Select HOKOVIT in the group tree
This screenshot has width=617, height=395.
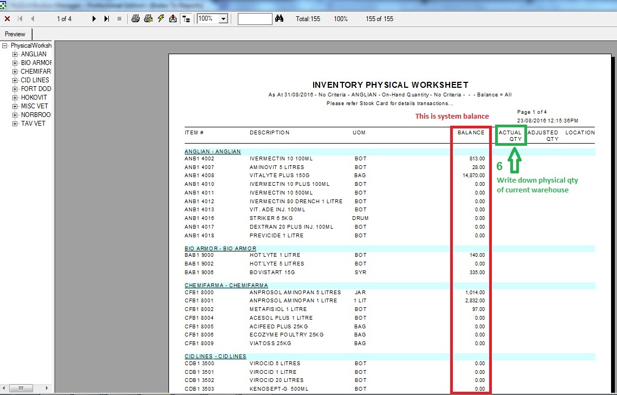34,98
